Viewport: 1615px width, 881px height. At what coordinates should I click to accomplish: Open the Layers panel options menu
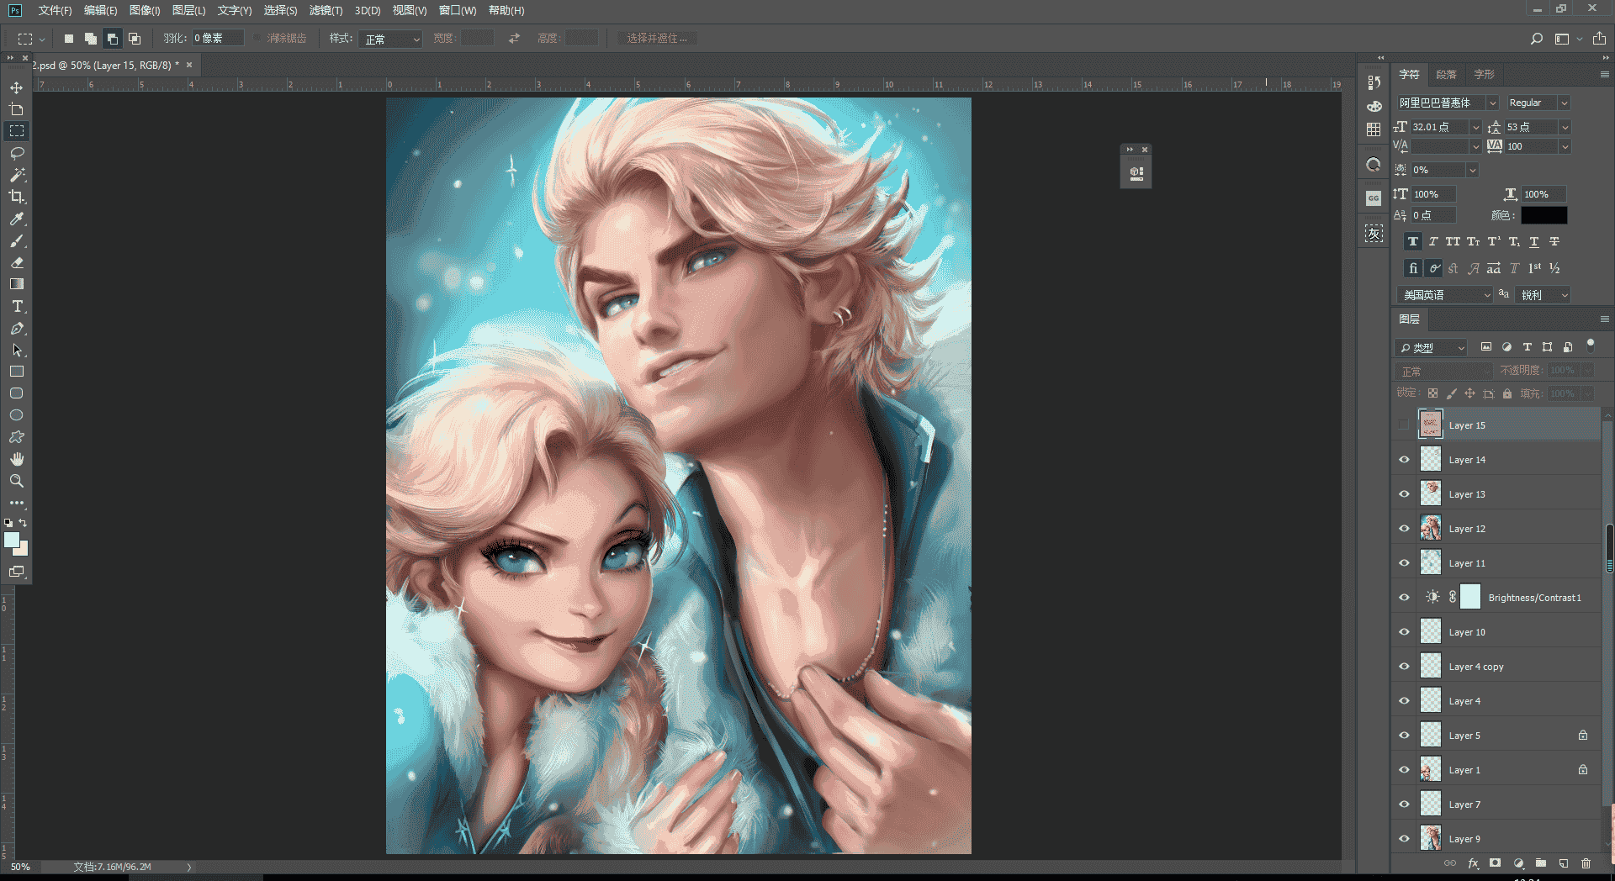1604,319
